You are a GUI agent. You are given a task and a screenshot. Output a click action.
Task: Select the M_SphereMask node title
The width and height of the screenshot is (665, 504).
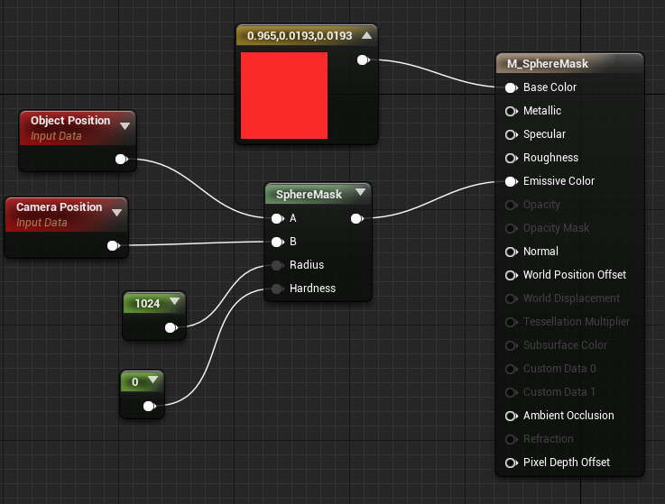click(x=548, y=64)
